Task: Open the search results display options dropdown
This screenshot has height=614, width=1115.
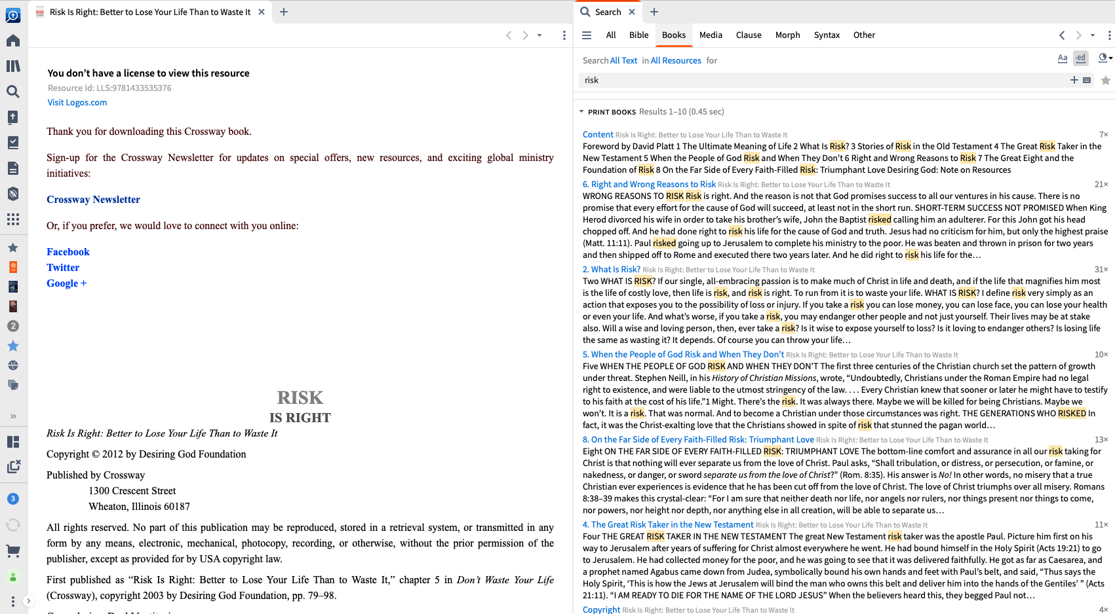Action: tap(1105, 58)
